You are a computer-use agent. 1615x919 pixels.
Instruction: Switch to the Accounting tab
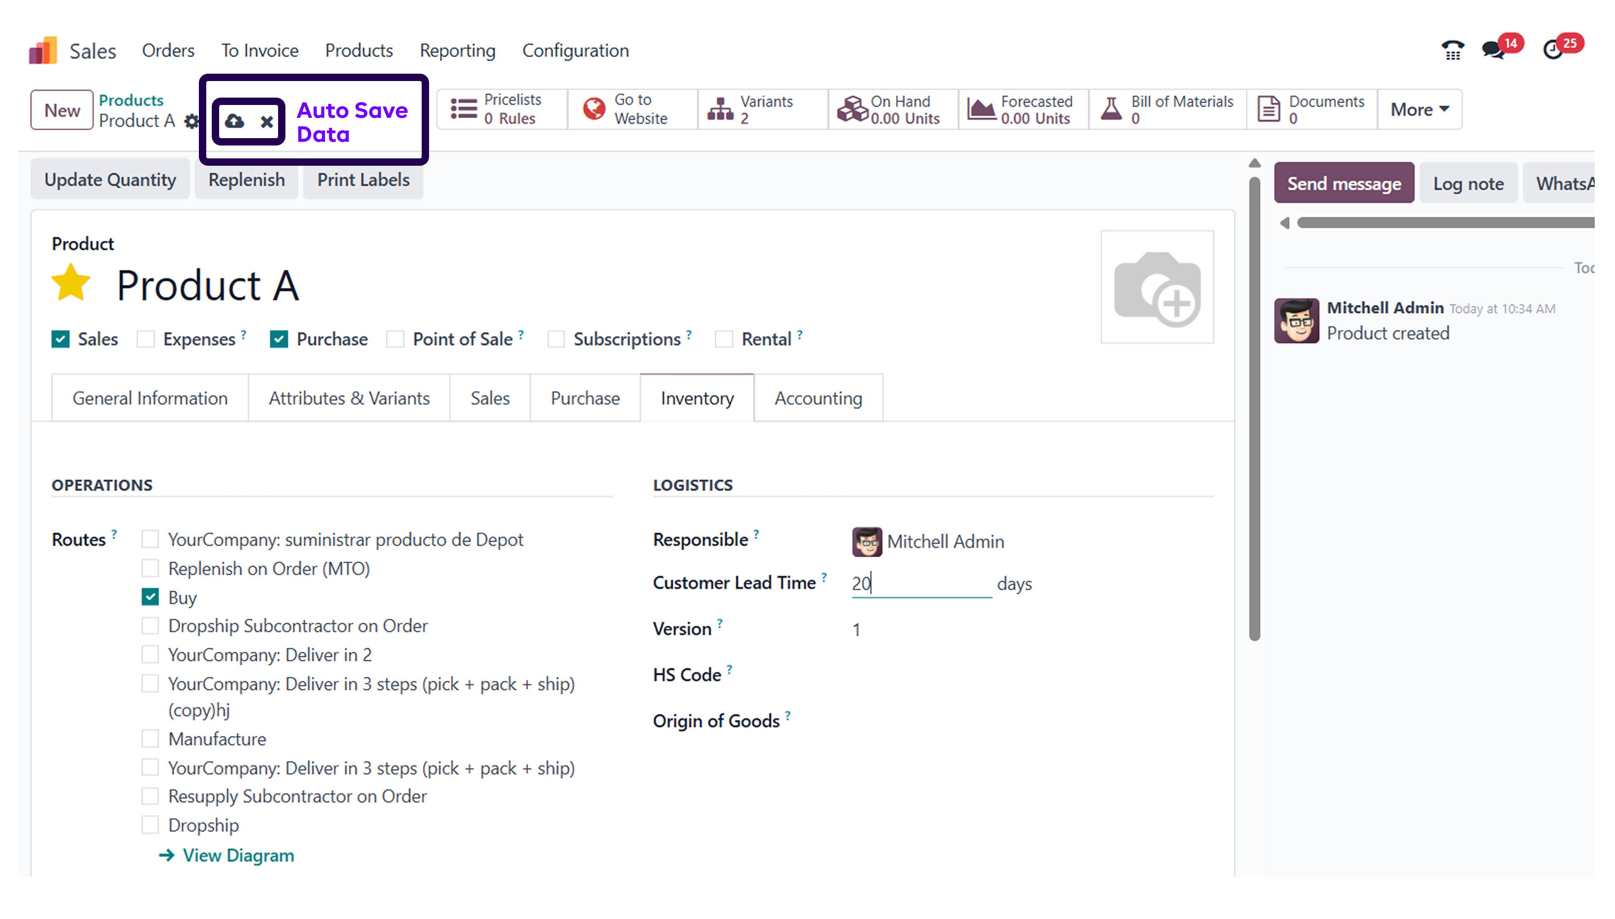point(818,398)
